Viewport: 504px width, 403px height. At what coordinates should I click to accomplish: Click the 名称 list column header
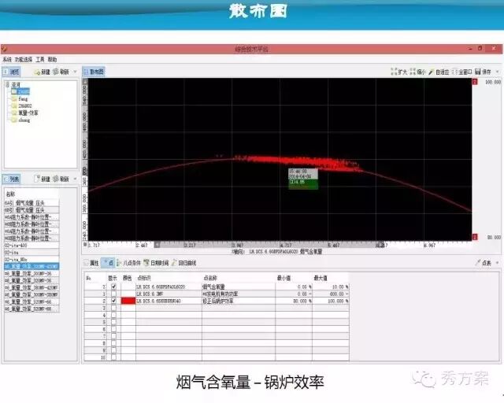[x=31, y=194]
